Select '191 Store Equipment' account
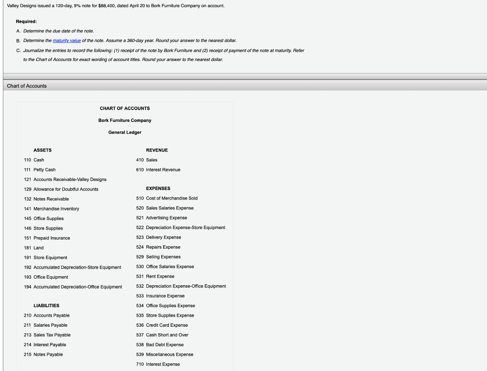This screenshot has height=371, width=487. point(45,258)
